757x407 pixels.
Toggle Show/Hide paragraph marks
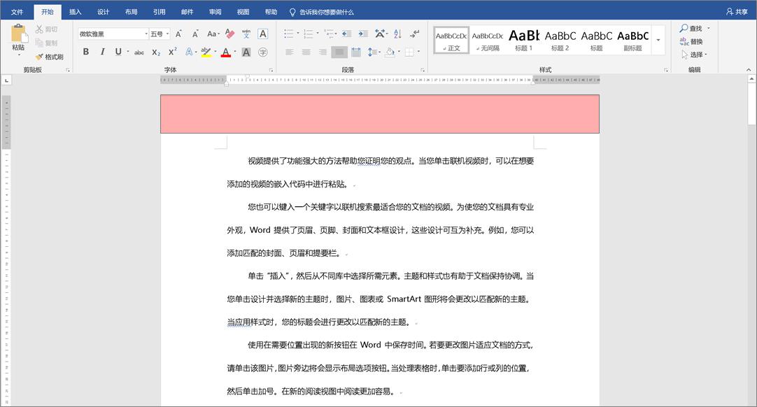click(414, 34)
